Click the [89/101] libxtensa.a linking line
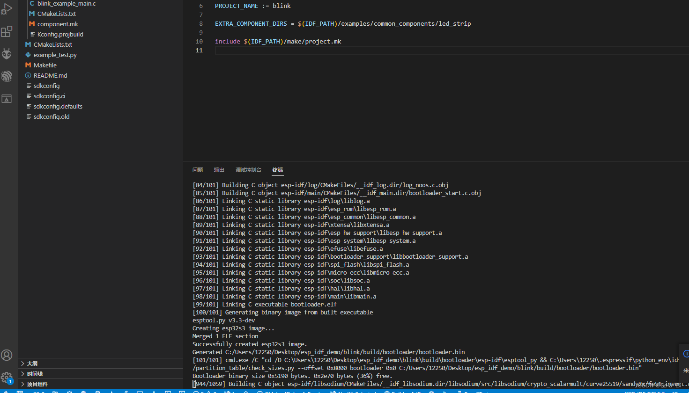This screenshot has width=689, height=393. [291, 225]
